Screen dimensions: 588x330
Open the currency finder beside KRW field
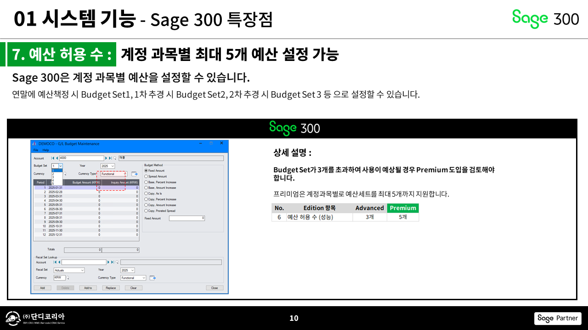(x=68, y=278)
